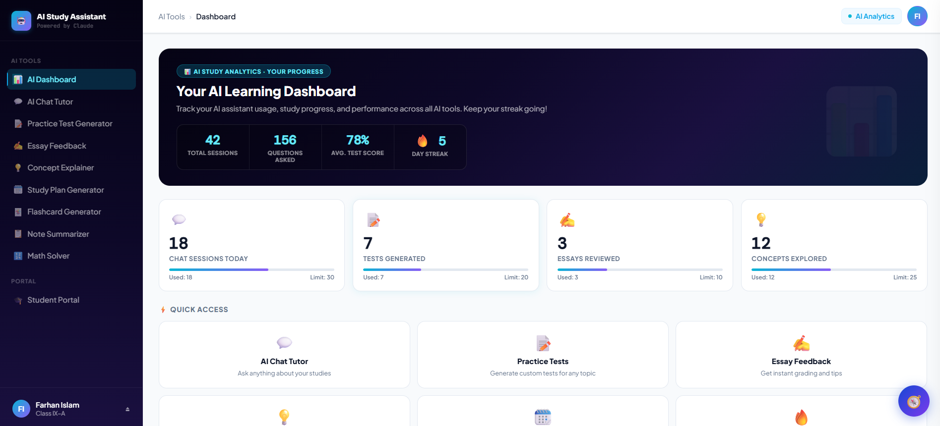Screen dimensions: 940x426
Task: Click the Concept Explainer lightbulb sidebar icon
Action: (18, 168)
